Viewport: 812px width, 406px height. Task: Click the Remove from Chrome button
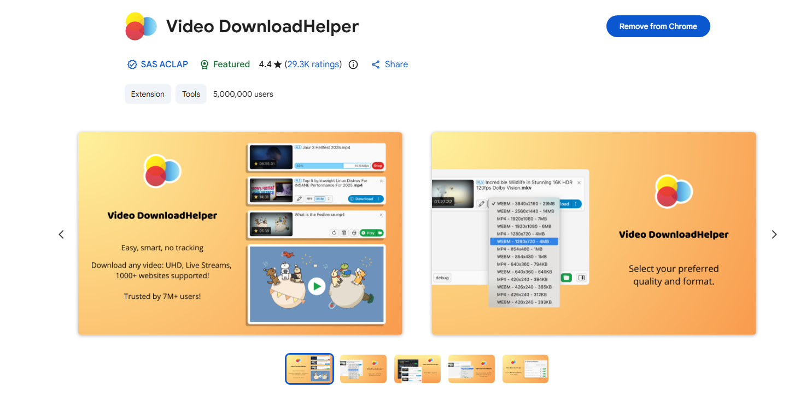click(658, 26)
